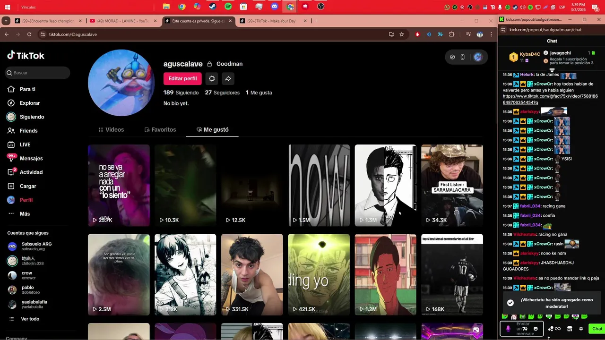The height and width of the screenshot is (340, 605).
Task: Open emoji picker in Kick chat
Action: click(536, 329)
